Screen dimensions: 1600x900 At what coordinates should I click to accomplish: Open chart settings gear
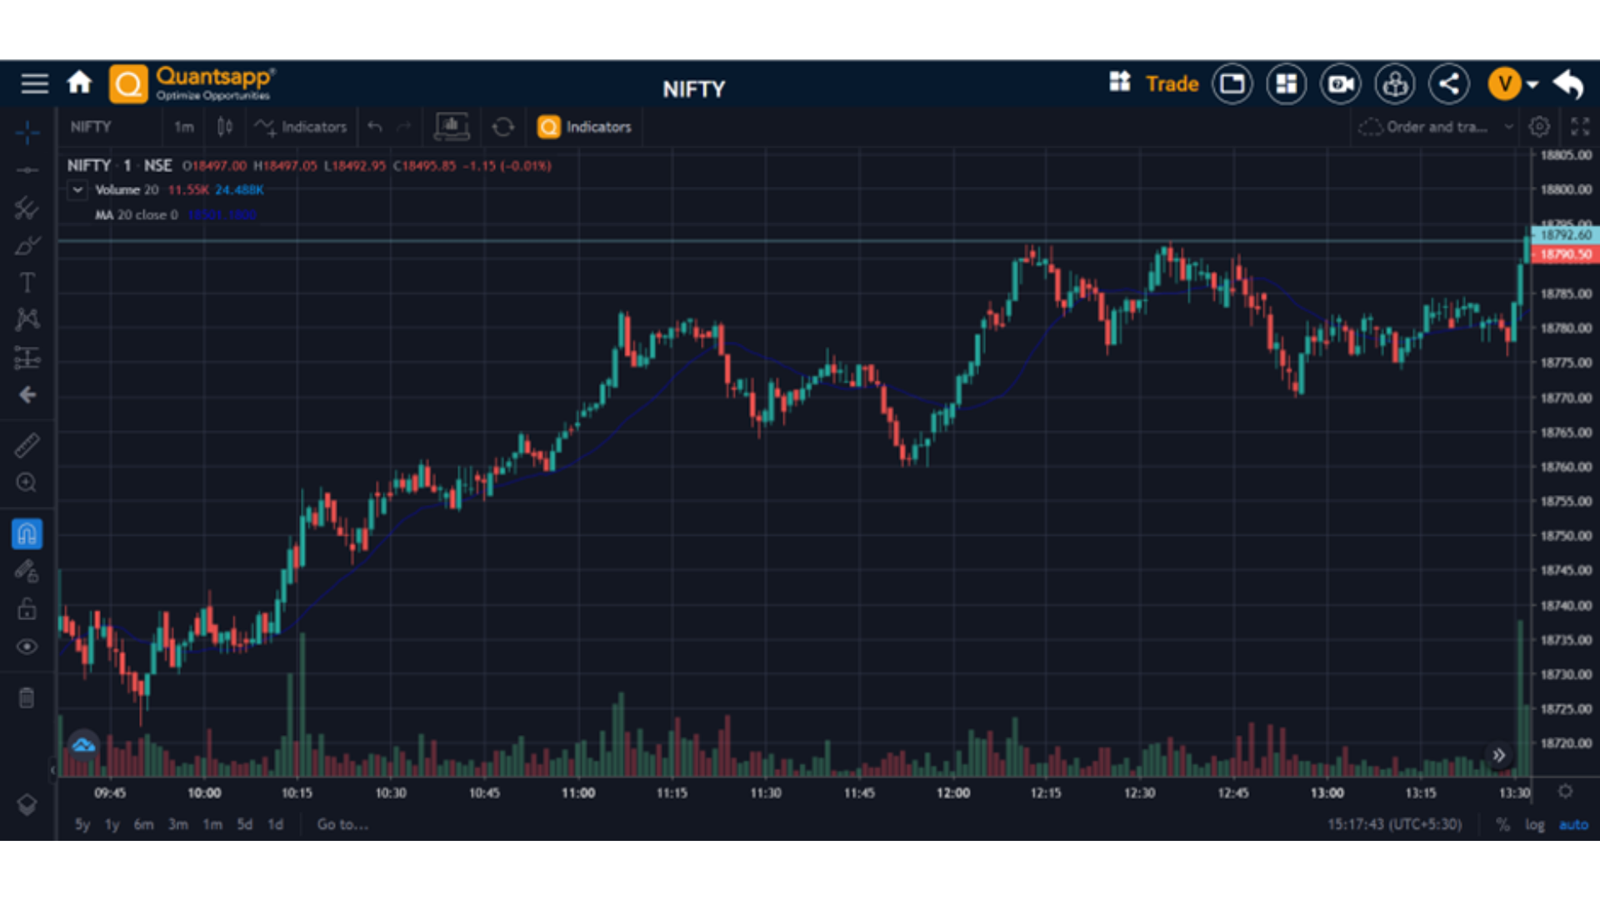1539,127
